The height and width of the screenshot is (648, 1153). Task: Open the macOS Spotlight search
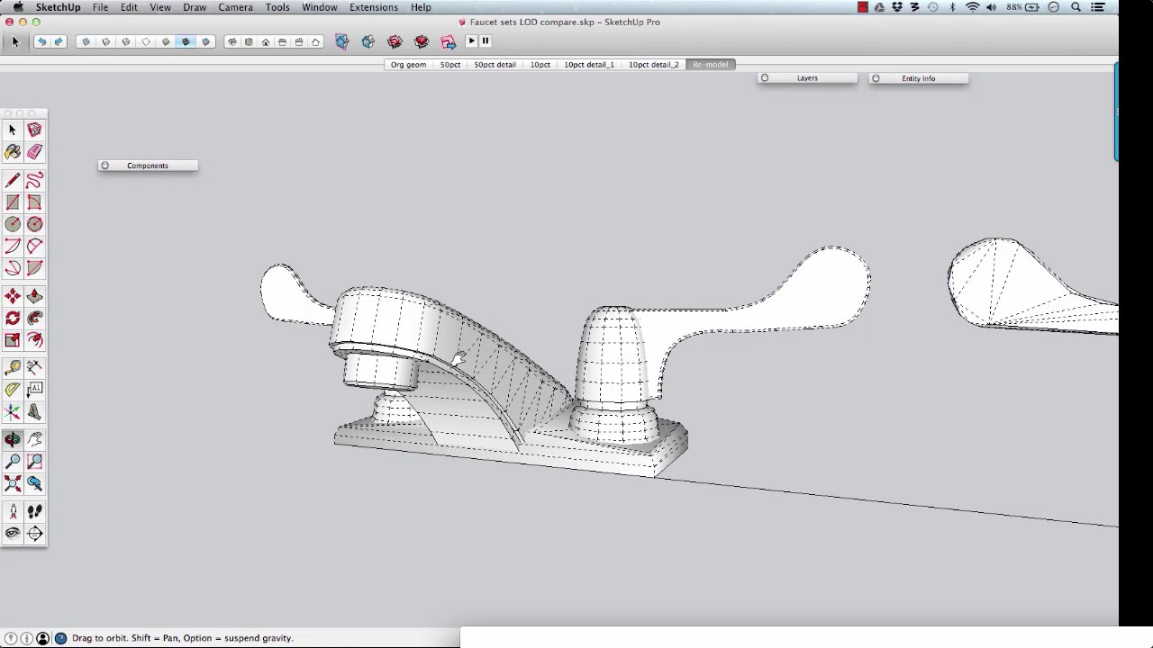click(x=1076, y=7)
